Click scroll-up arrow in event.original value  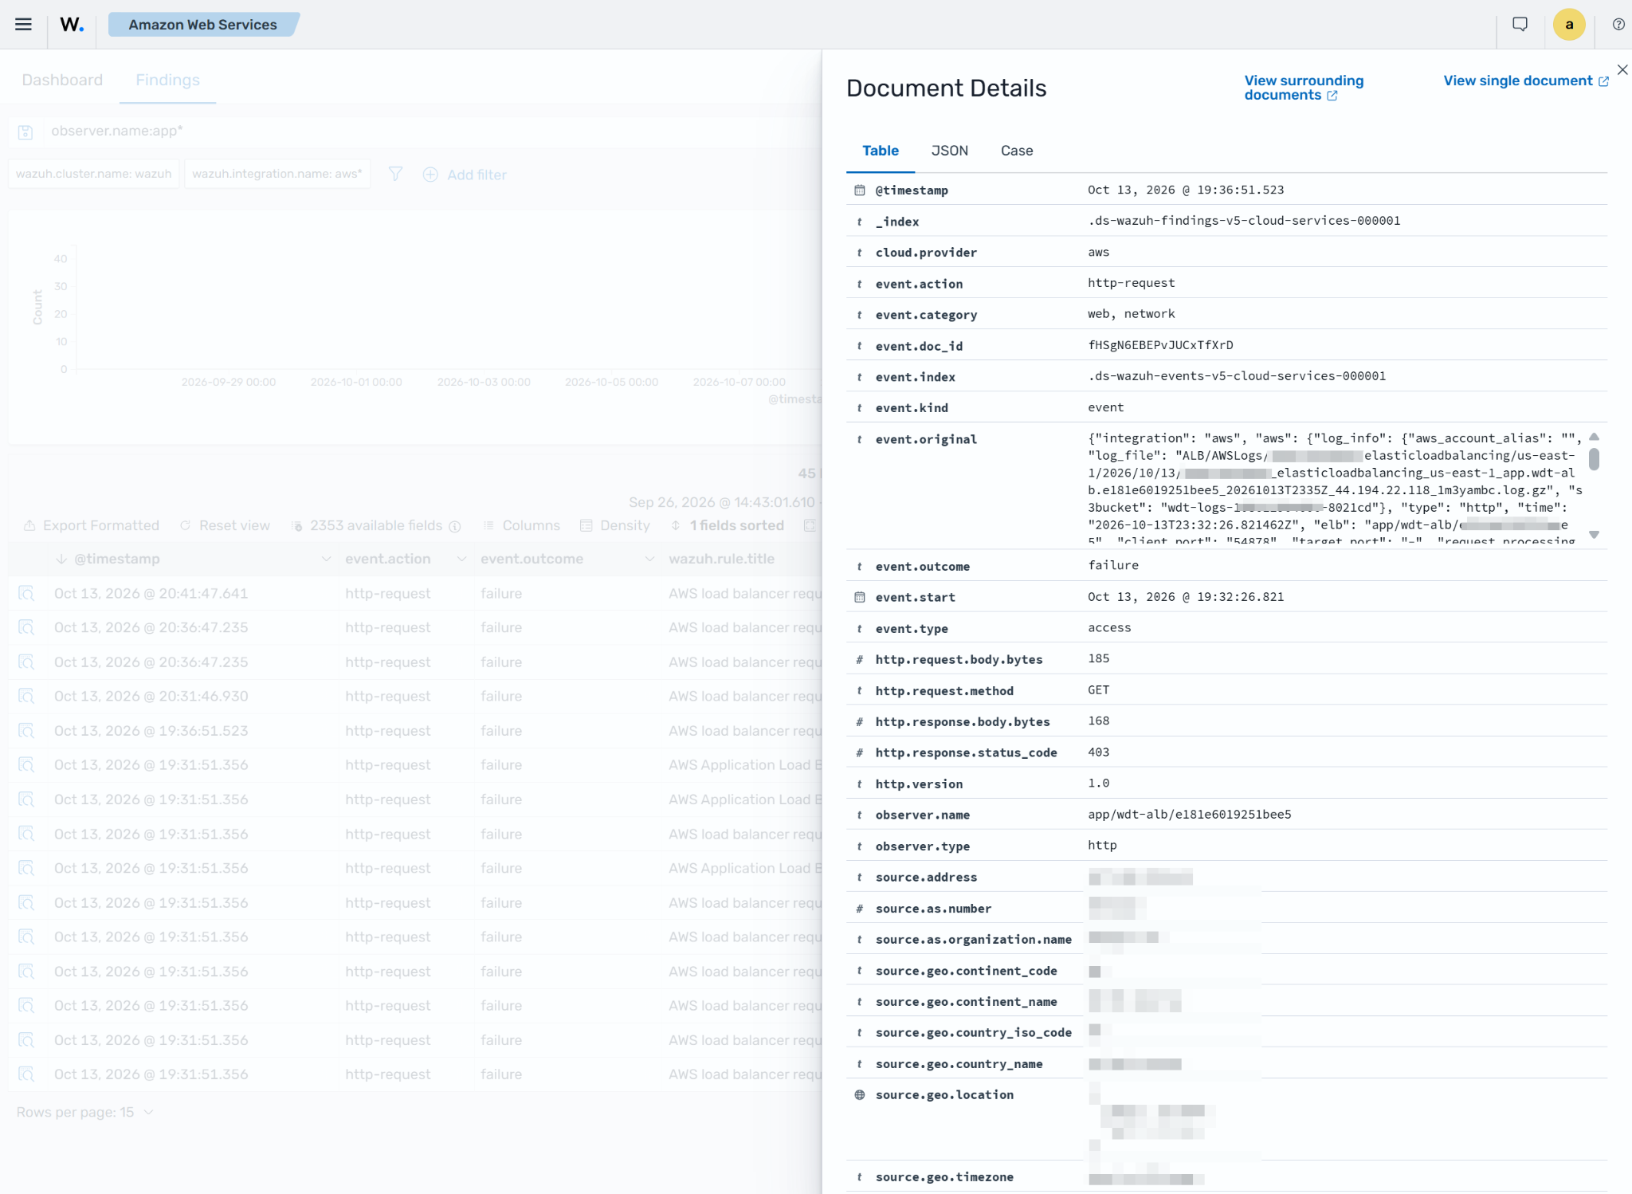[x=1594, y=437]
